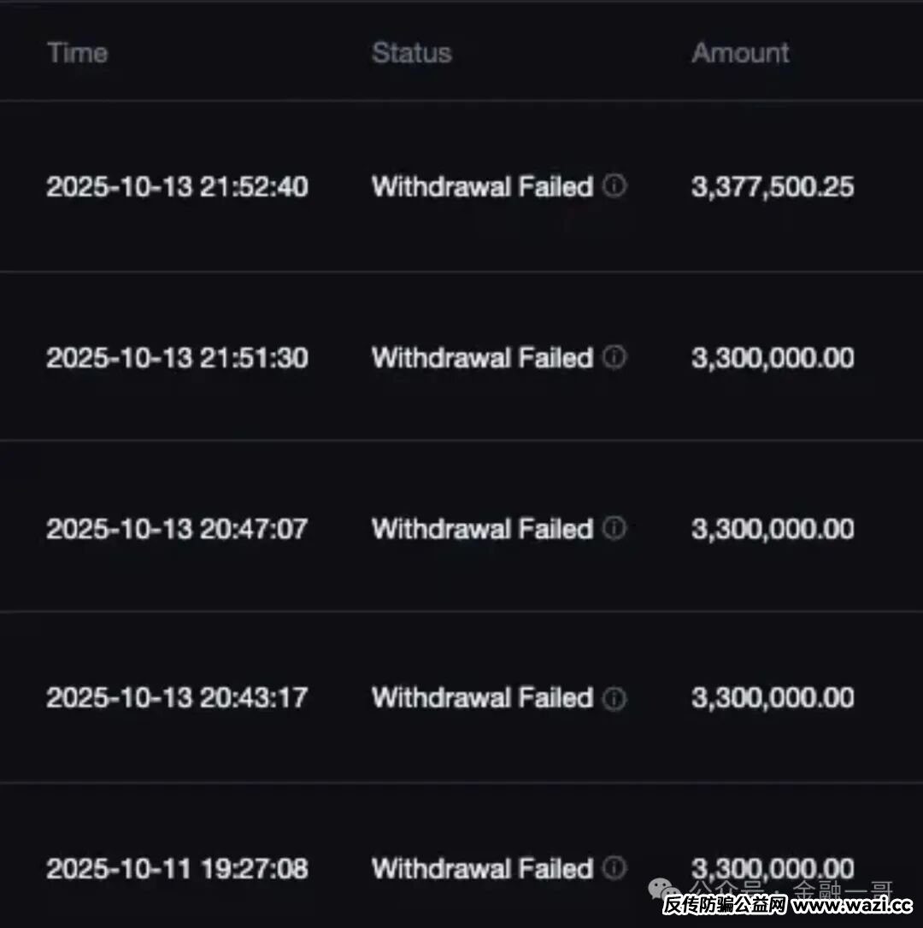Select the 2025-10-11 19:27:08 timestamp

[x=177, y=869]
